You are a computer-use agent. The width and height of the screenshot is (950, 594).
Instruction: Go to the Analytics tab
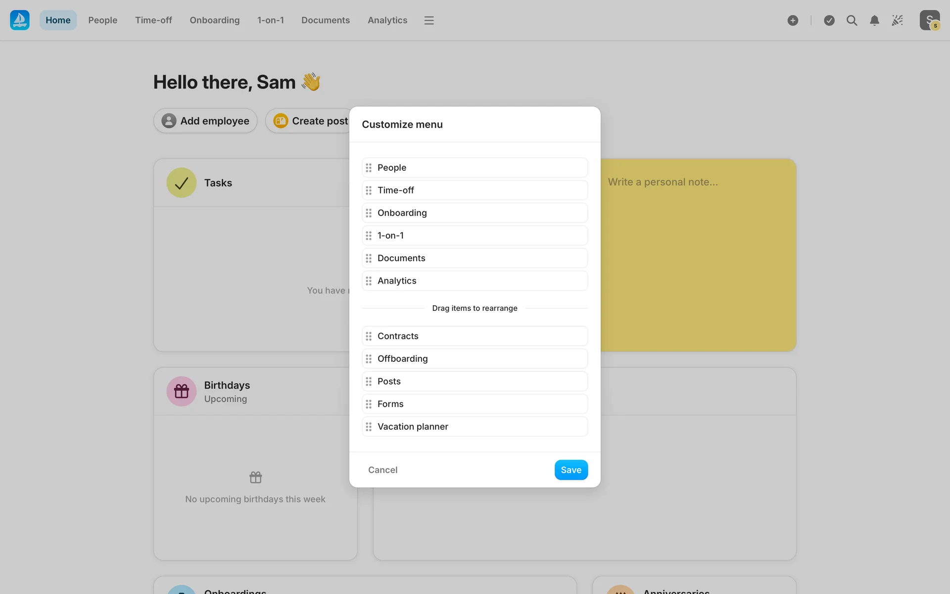click(x=387, y=20)
